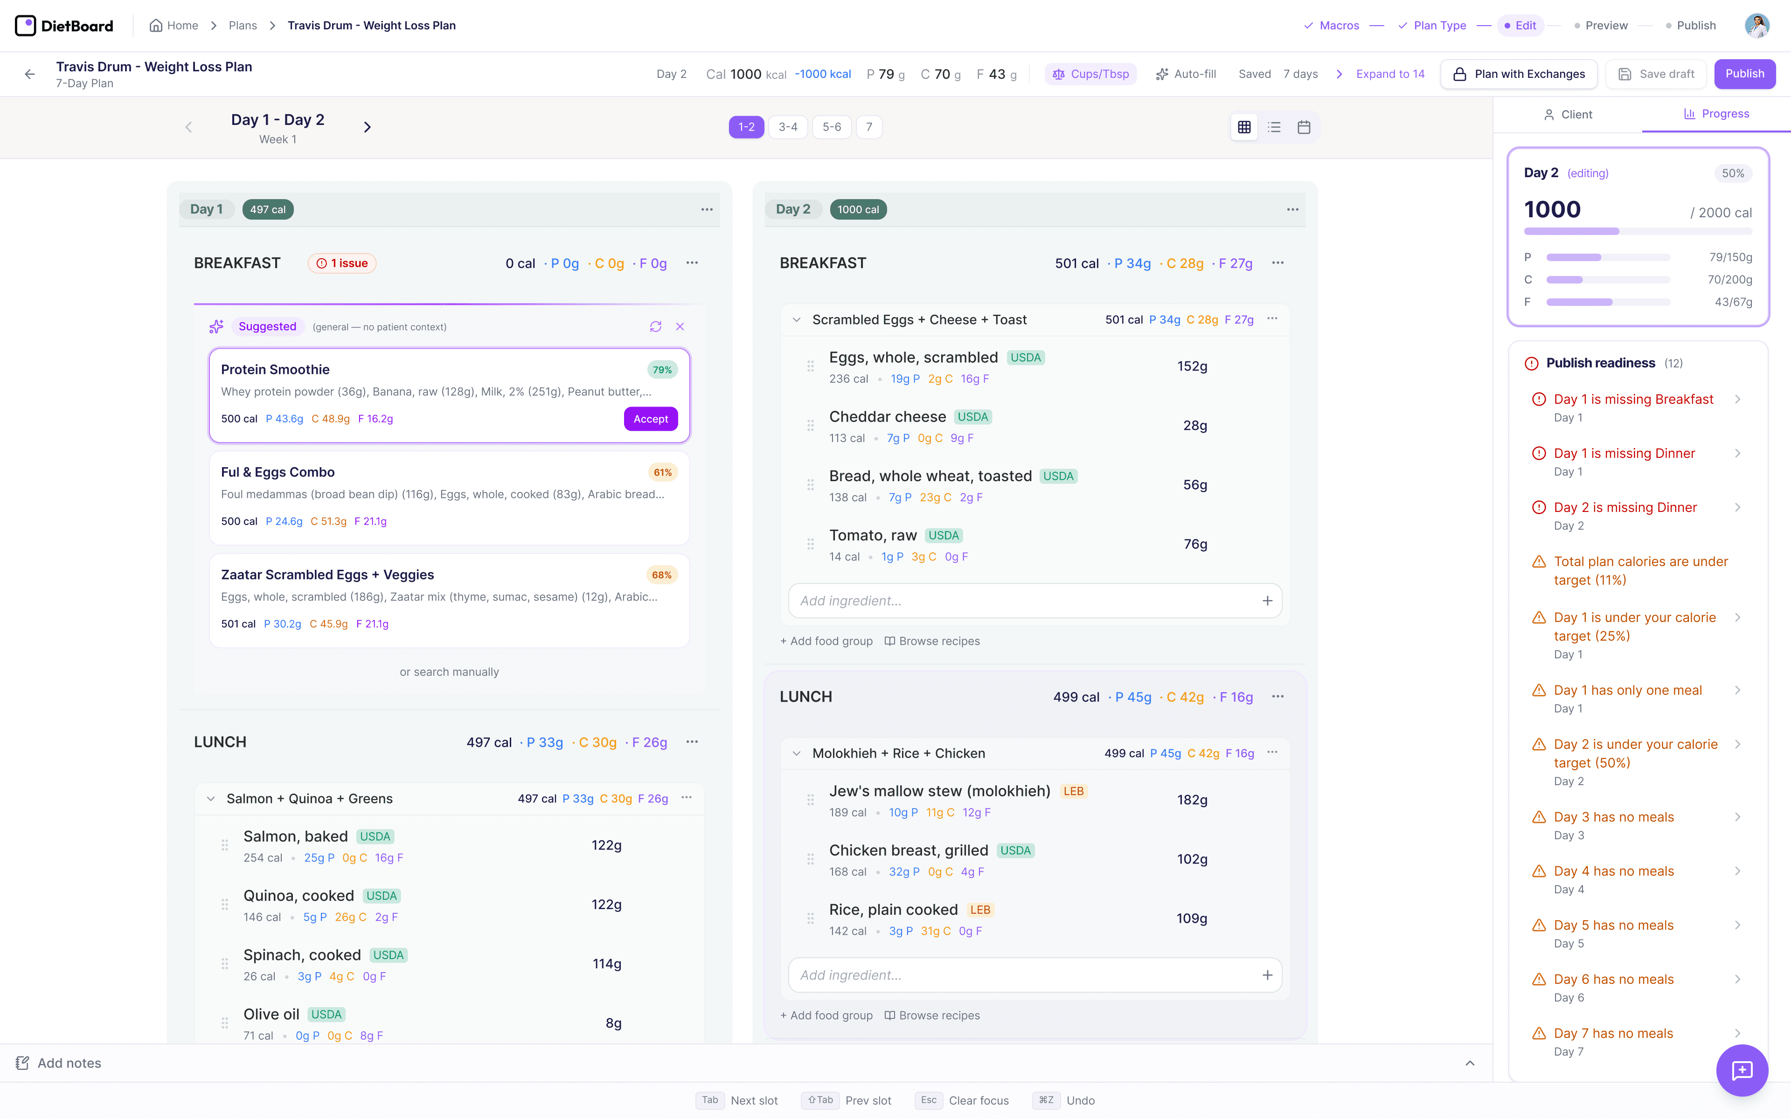The image size is (1791, 1119).
Task: Open Plans breadcrumb link
Action: point(243,25)
